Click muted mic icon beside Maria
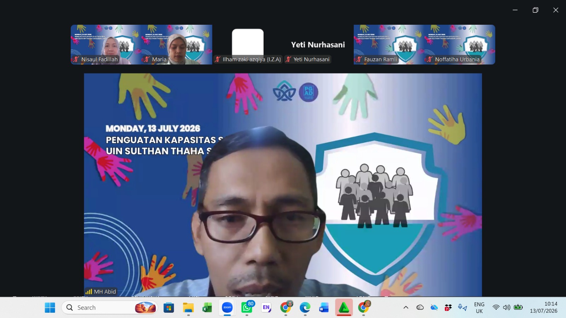The image size is (566, 318). point(147,59)
